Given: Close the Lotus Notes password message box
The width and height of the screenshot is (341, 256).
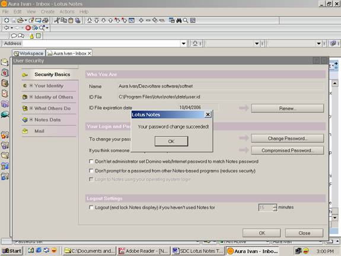Looking at the screenshot, I should click(x=208, y=114).
